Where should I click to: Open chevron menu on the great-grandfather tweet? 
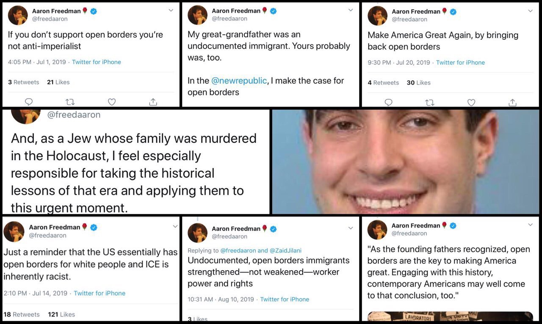[350, 10]
